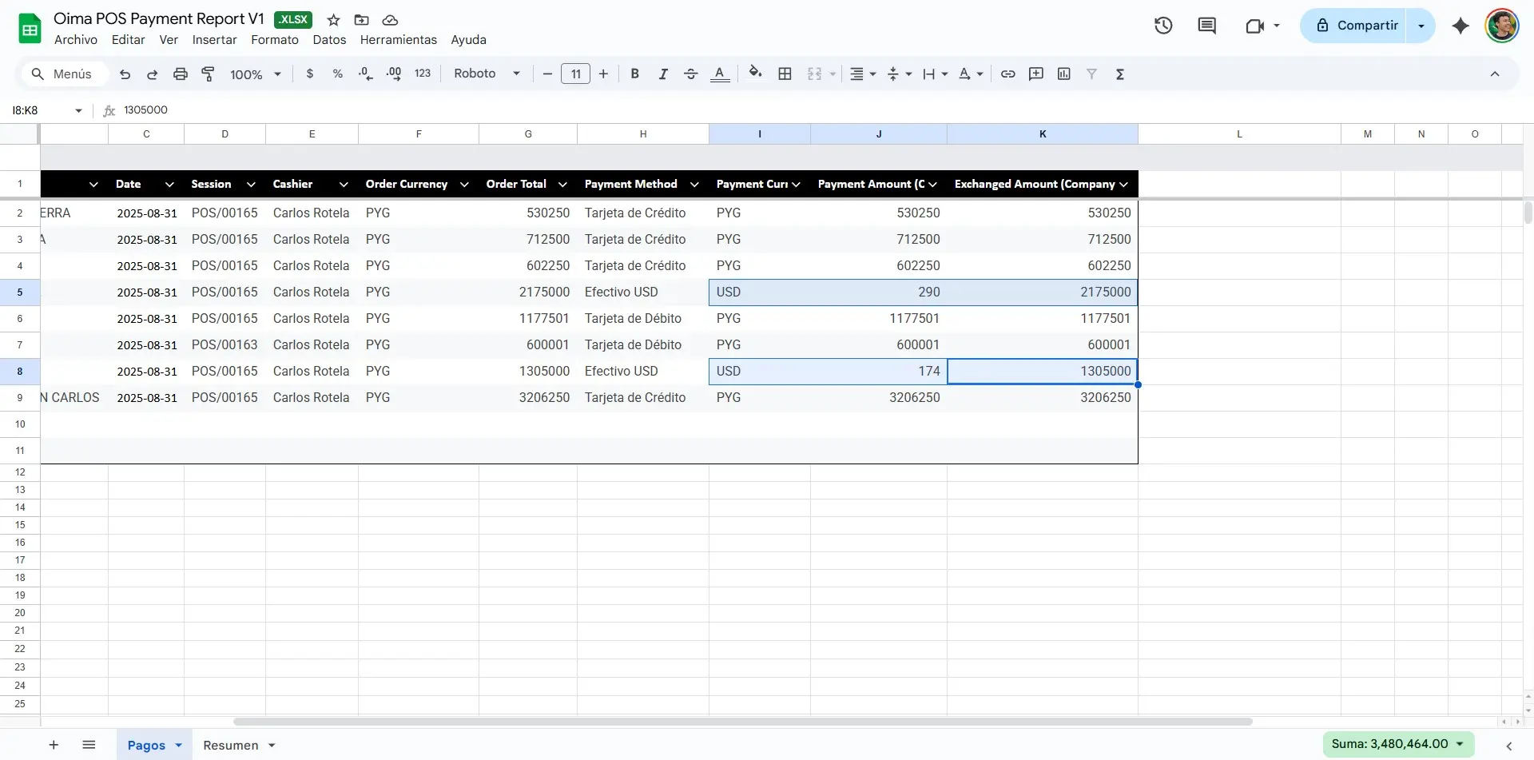The width and height of the screenshot is (1534, 760).
Task: Insert a chart
Action: [x=1064, y=74]
